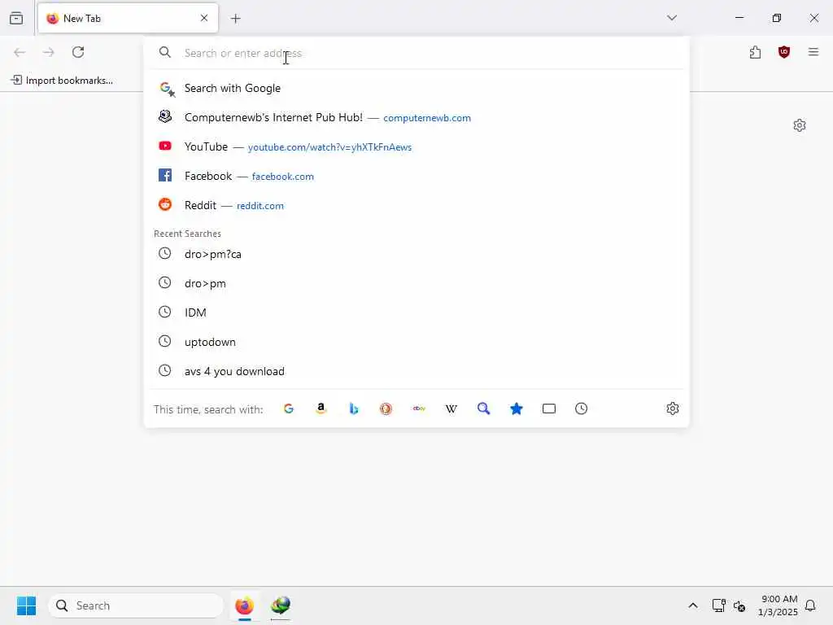Screen dimensions: 833x625
Task: Open the uBlock Origin extension icon
Action: pos(784,52)
